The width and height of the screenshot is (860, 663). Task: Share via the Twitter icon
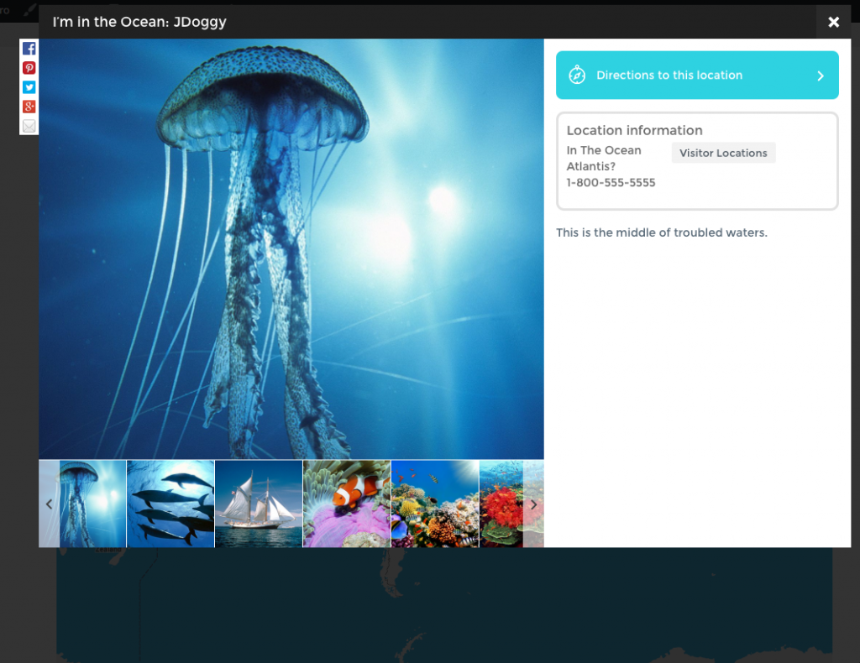tap(29, 87)
